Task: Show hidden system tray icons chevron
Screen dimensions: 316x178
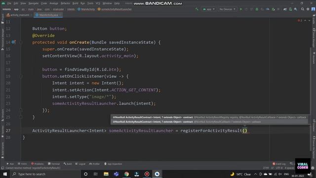Action: [x=255, y=174]
